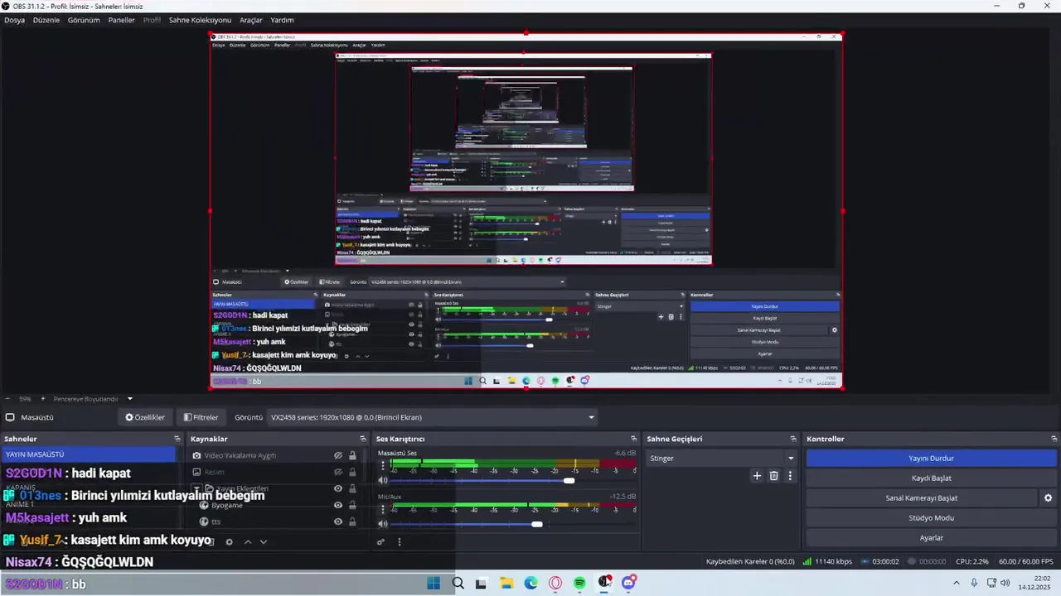This screenshot has height=596, width=1061.
Task: Mute Mic/Aux audio
Action: (x=383, y=524)
